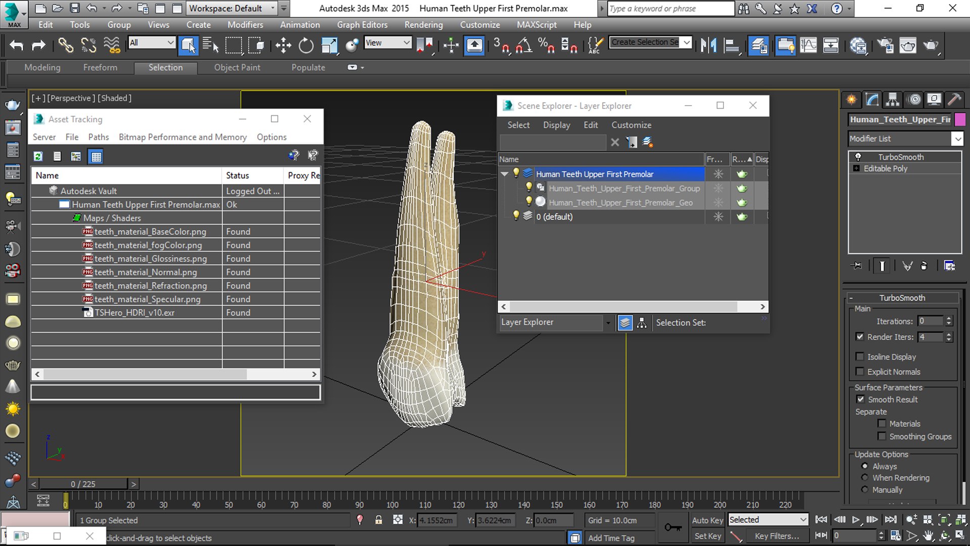Click the object color swatch beside name

(x=960, y=119)
